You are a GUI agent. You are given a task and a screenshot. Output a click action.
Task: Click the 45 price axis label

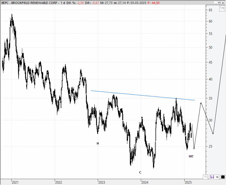pos(211,62)
